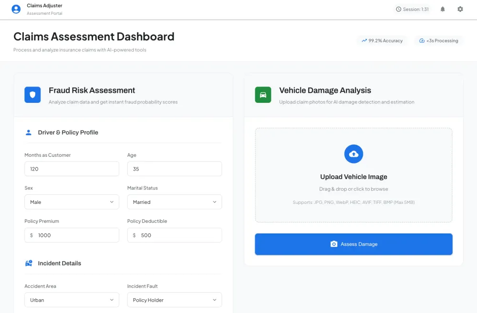The image size is (477, 313).
Task: Click the <3s Processing badge
Action: [439, 40]
